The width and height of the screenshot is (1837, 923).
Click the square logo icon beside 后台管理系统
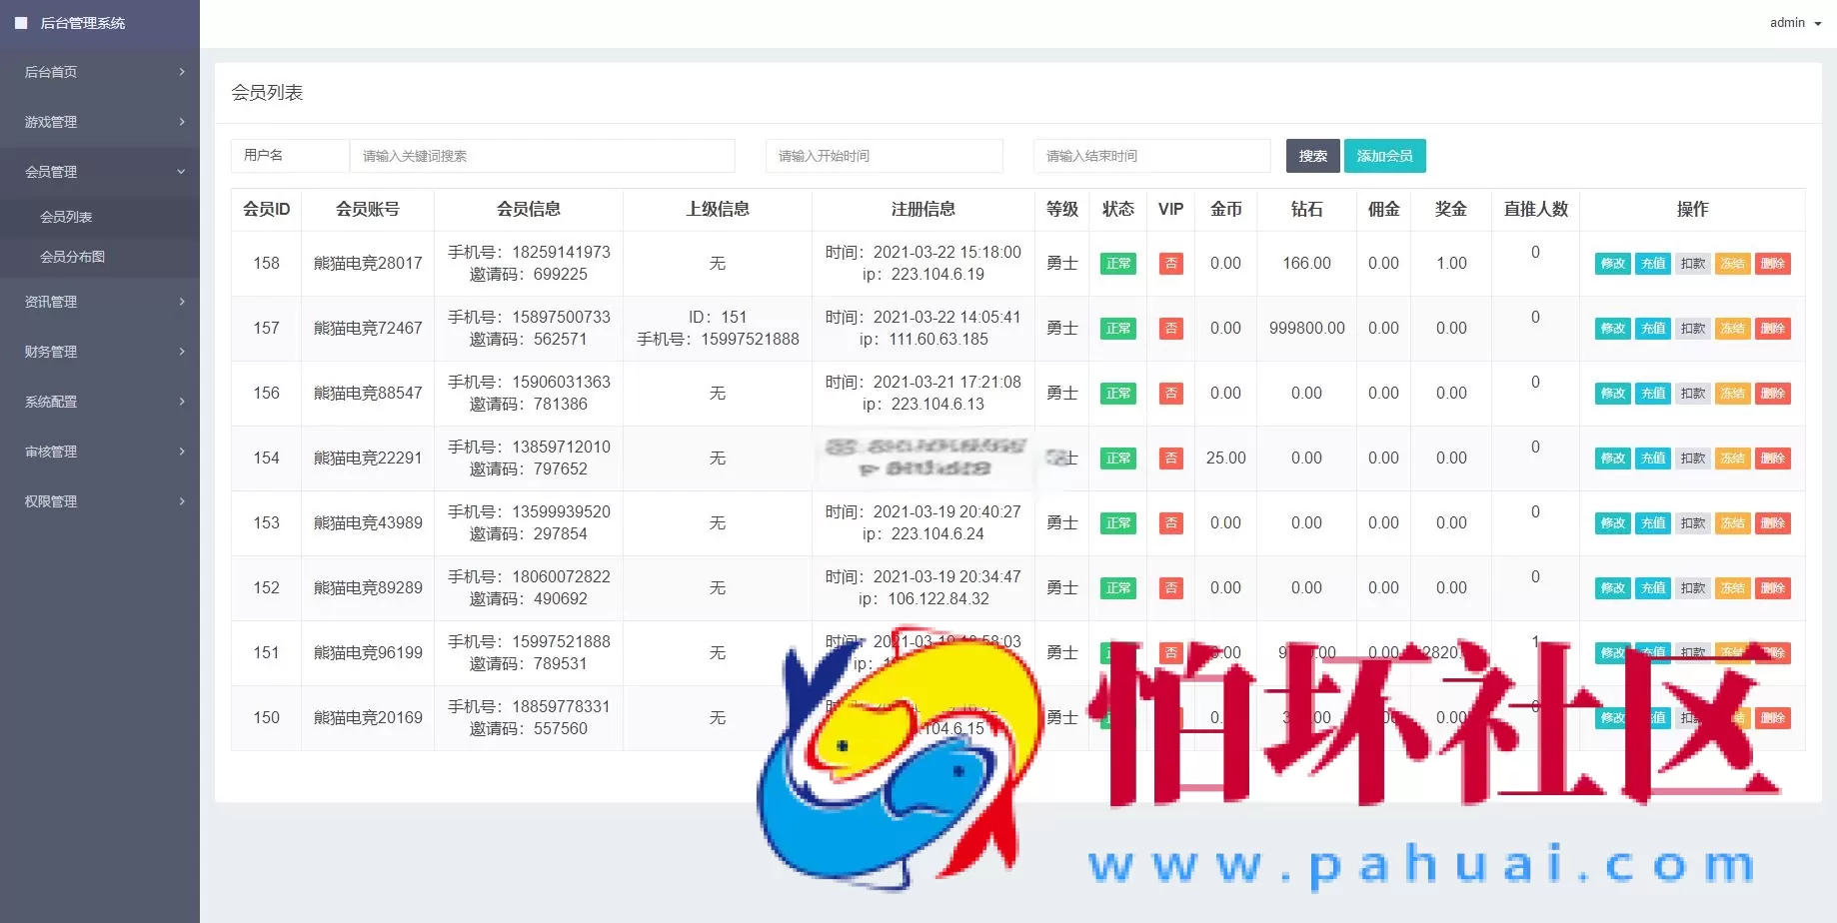22,22
